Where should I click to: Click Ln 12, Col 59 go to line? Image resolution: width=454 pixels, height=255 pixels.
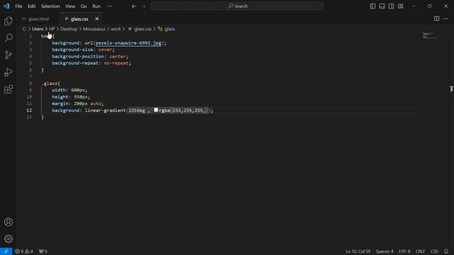click(x=358, y=251)
